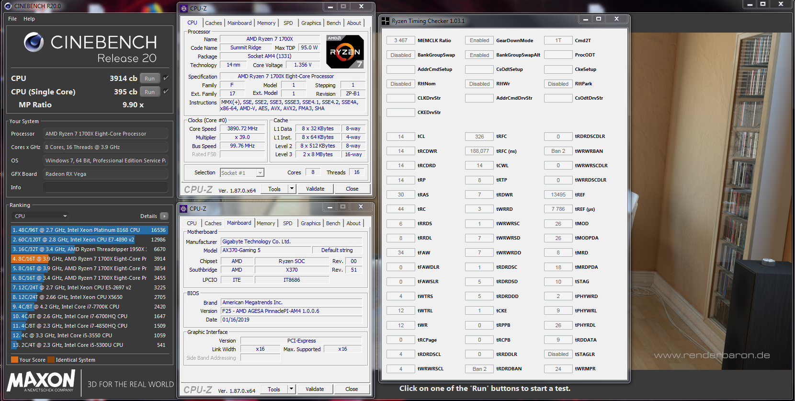Click the MAXON logo
Image resolution: width=795 pixels, height=401 pixels.
pyautogui.click(x=41, y=381)
